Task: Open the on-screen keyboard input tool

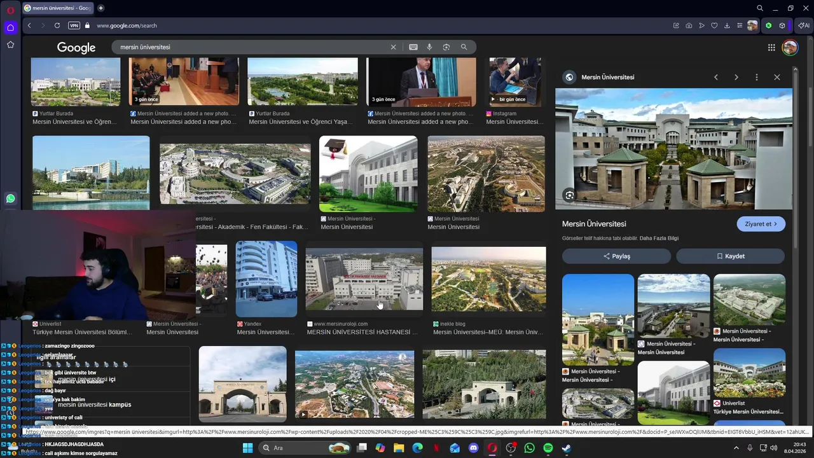Action: [413, 47]
